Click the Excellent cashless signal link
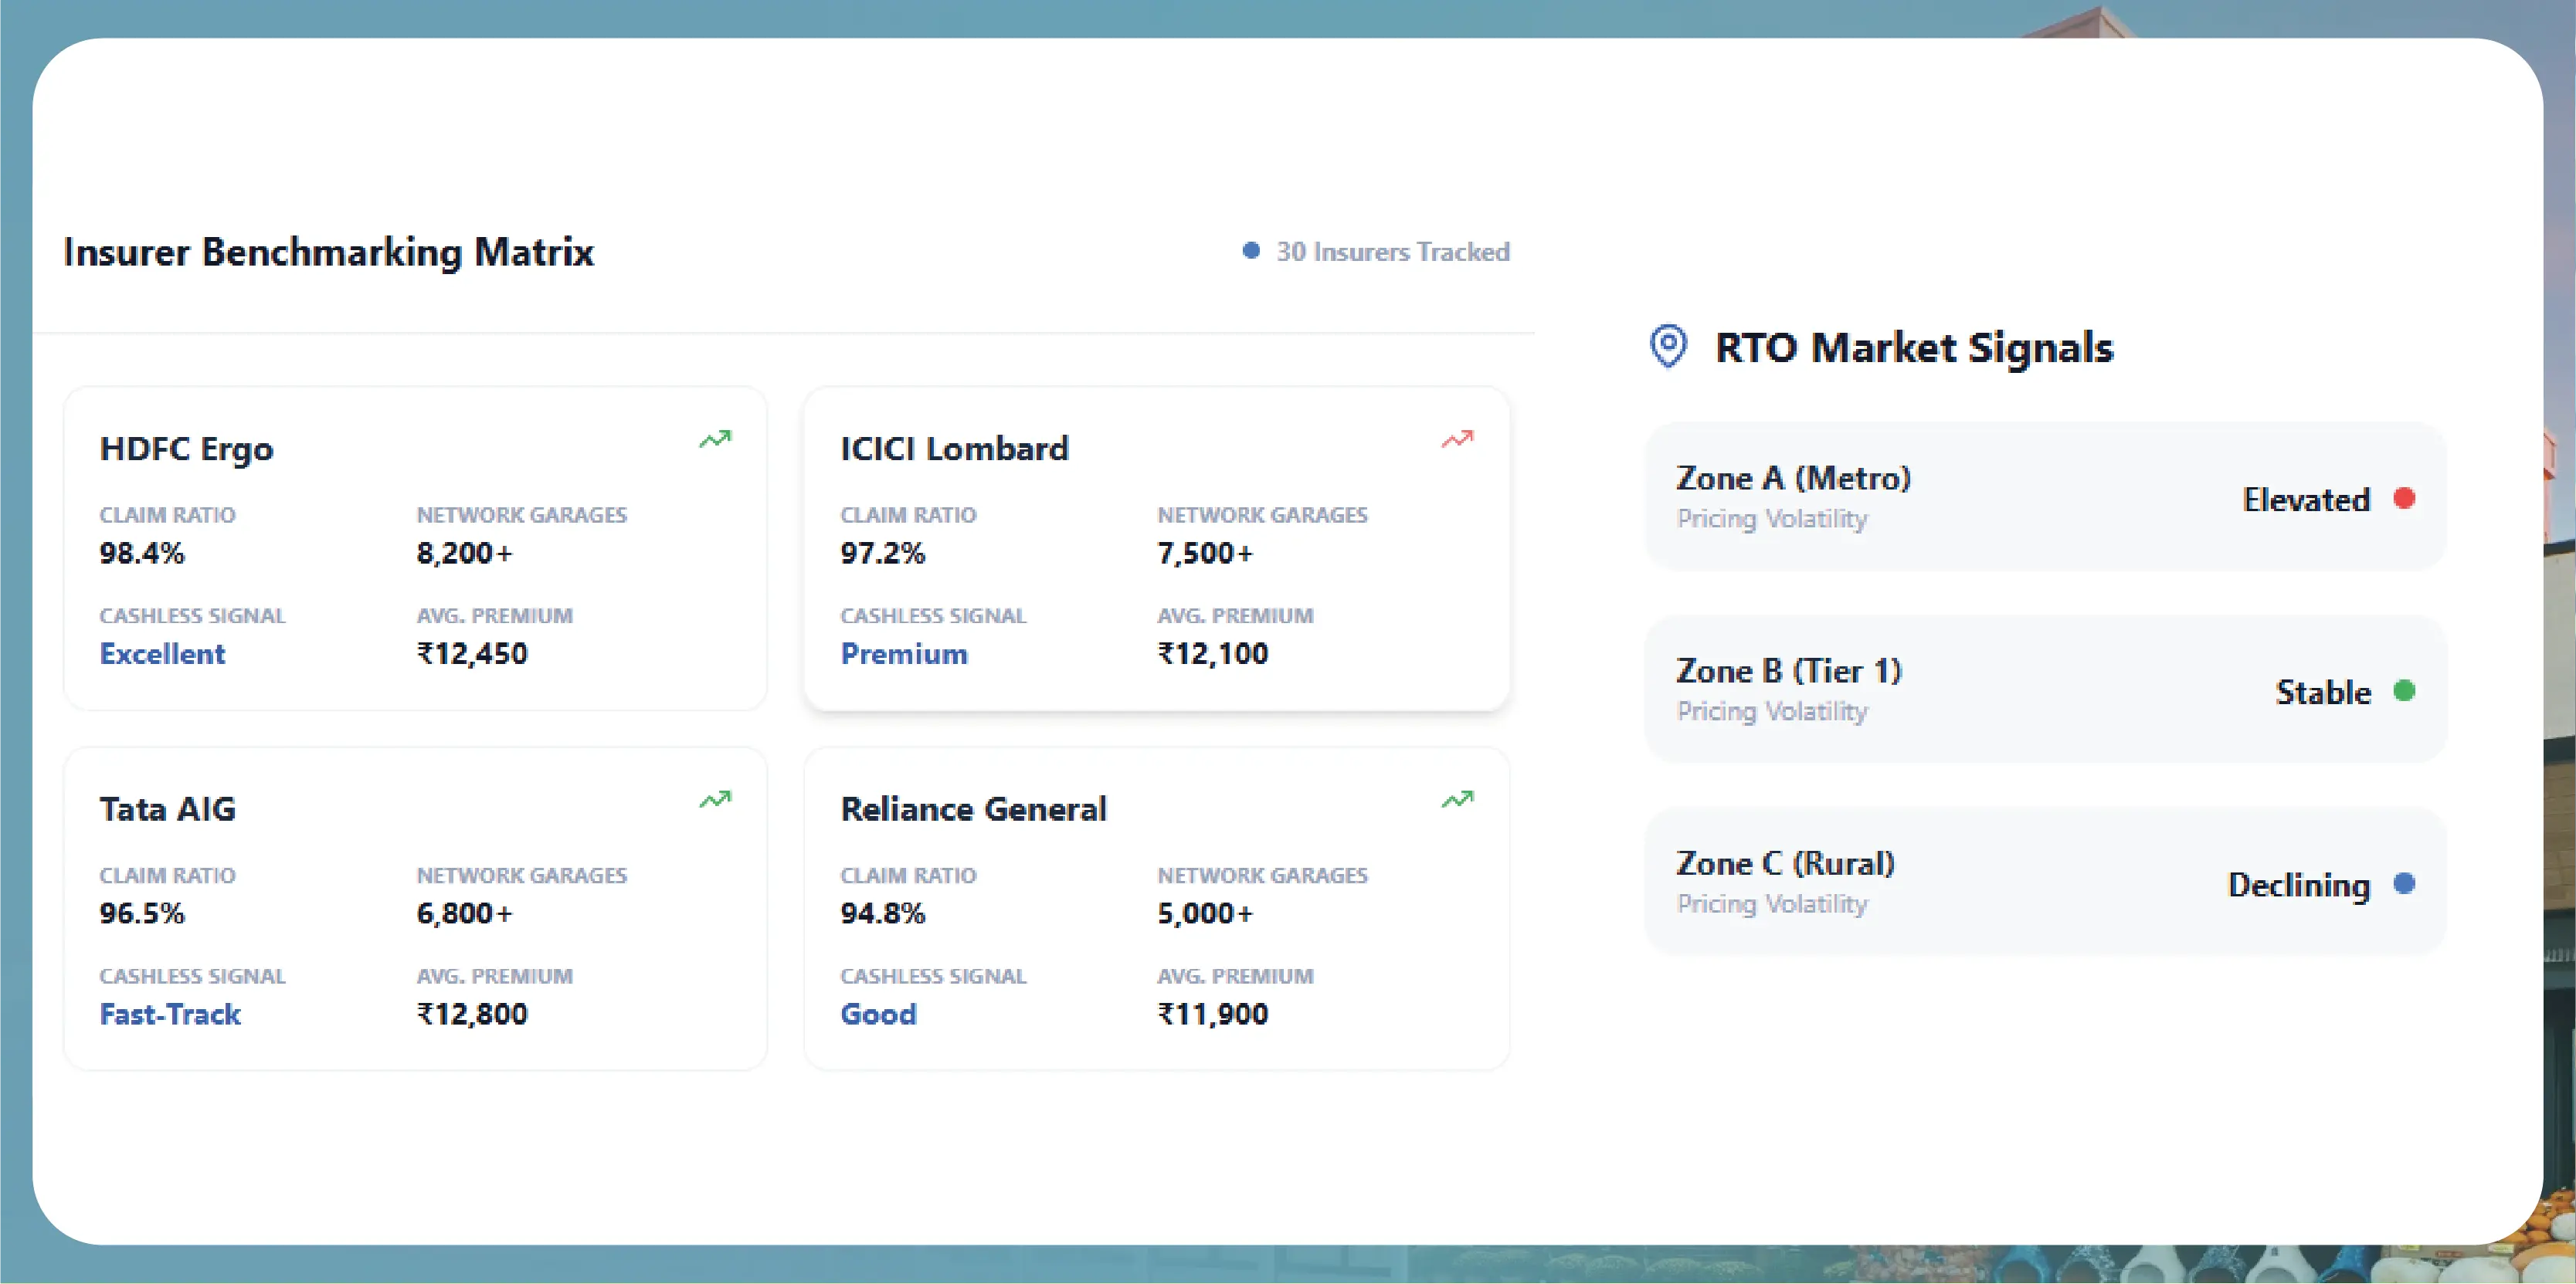This screenshot has height=1284, width=2576. [162, 653]
